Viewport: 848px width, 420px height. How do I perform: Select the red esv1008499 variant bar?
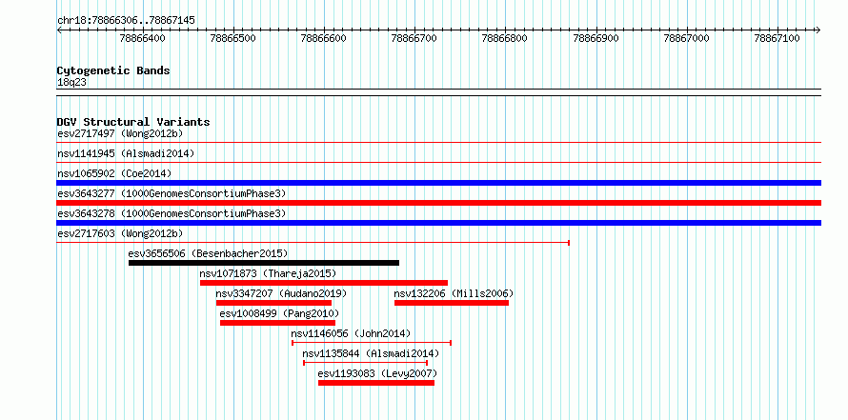pyautogui.click(x=277, y=323)
